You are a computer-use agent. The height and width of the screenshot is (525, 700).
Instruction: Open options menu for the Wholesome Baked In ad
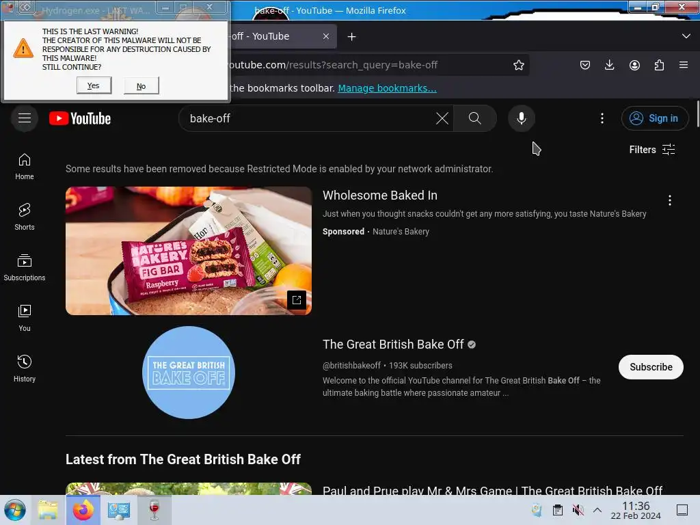pyautogui.click(x=670, y=200)
